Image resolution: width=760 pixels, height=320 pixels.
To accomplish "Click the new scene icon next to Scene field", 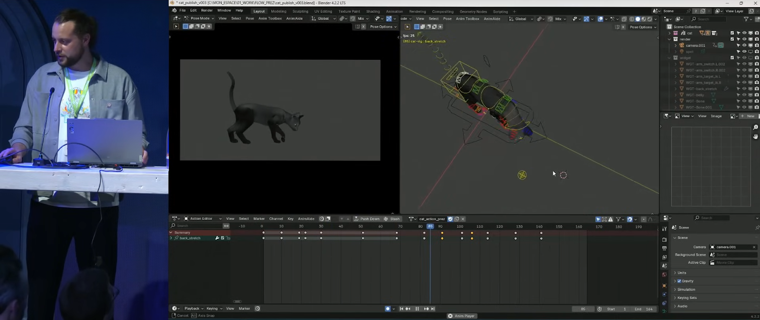I will 703,11.
